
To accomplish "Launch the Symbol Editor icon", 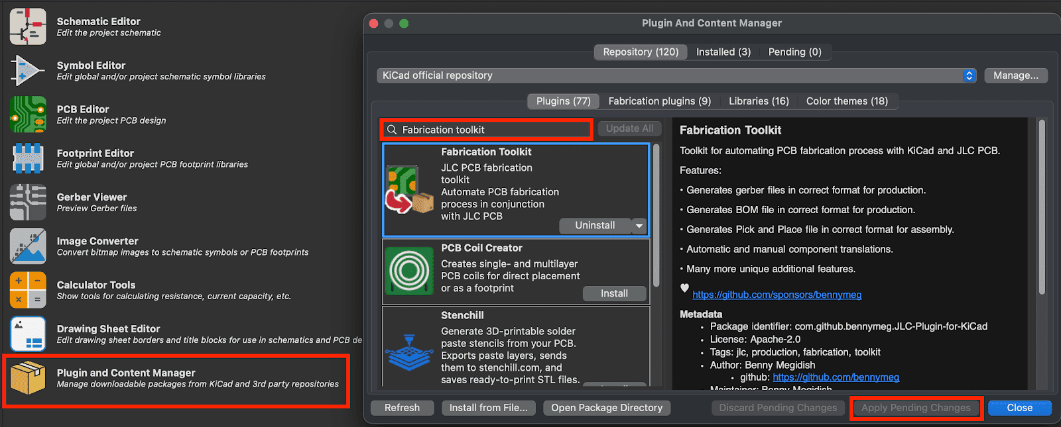I will click(28, 70).
